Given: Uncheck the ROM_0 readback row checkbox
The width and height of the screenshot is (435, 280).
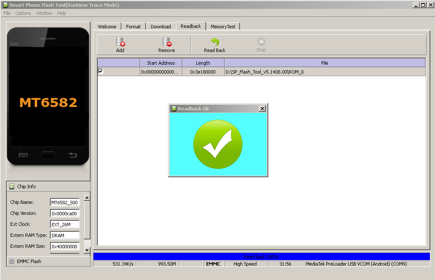Looking at the screenshot, I should [101, 71].
